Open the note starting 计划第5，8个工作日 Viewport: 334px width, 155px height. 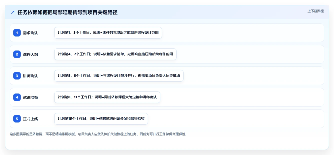click(x=119, y=76)
